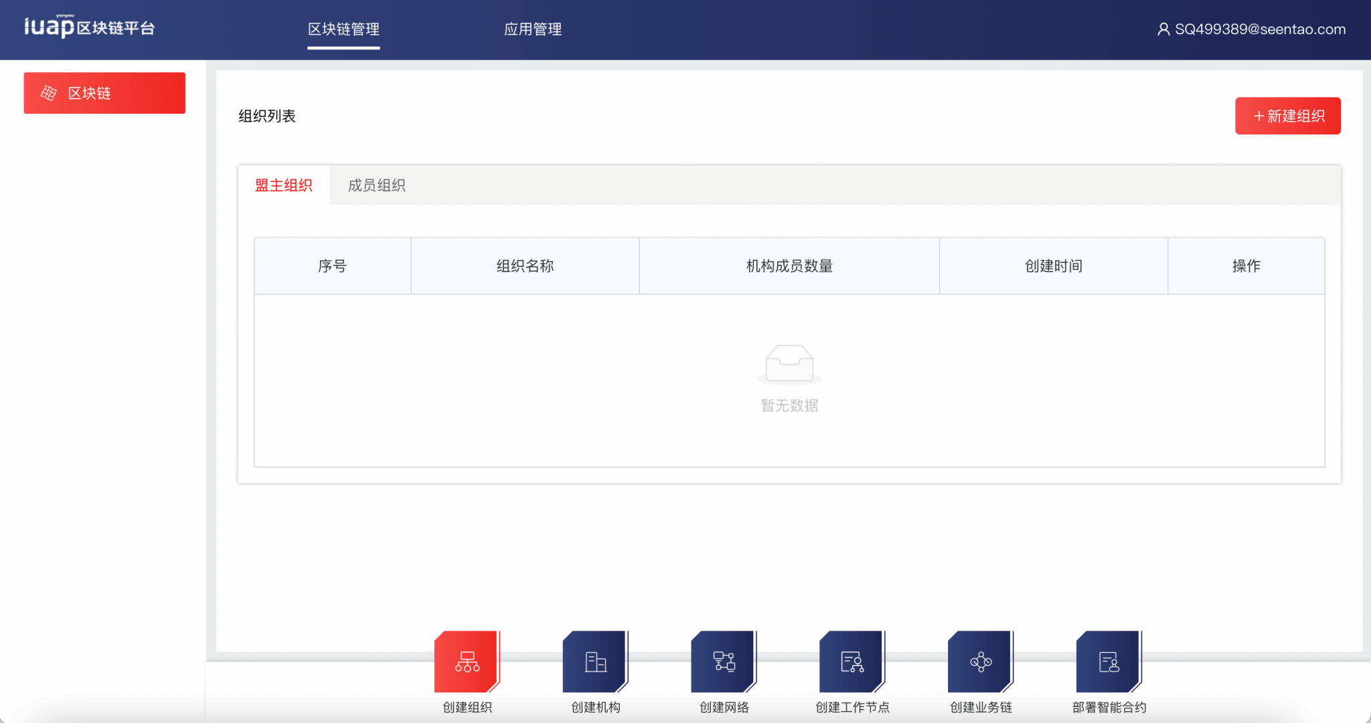
Task: Click the 创建机构 workflow icon
Action: tap(595, 661)
